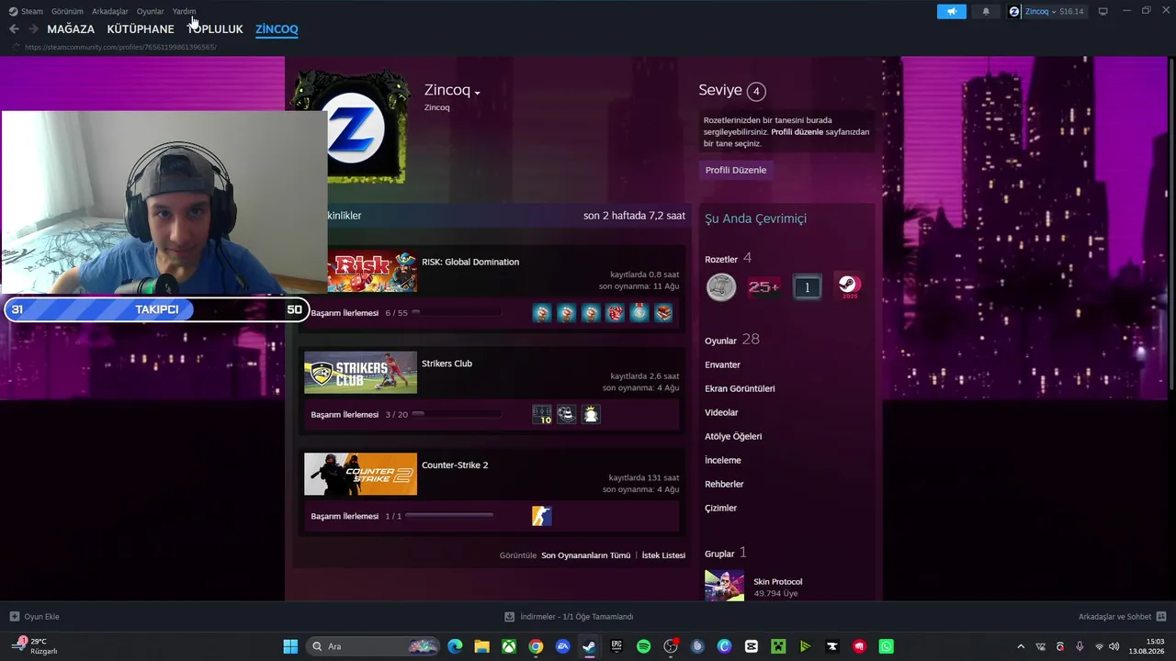Click the Counter-Strike 2 game thumbnail
Viewport: 1176px width, 661px height.
[x=360, y=475]
